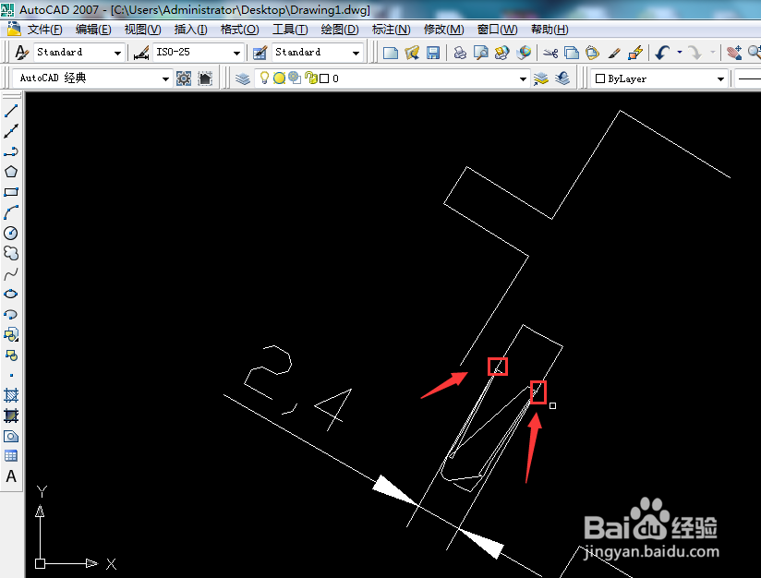Select the Arc tool
This screenshot has width=761, height=578.
point(11,212)
